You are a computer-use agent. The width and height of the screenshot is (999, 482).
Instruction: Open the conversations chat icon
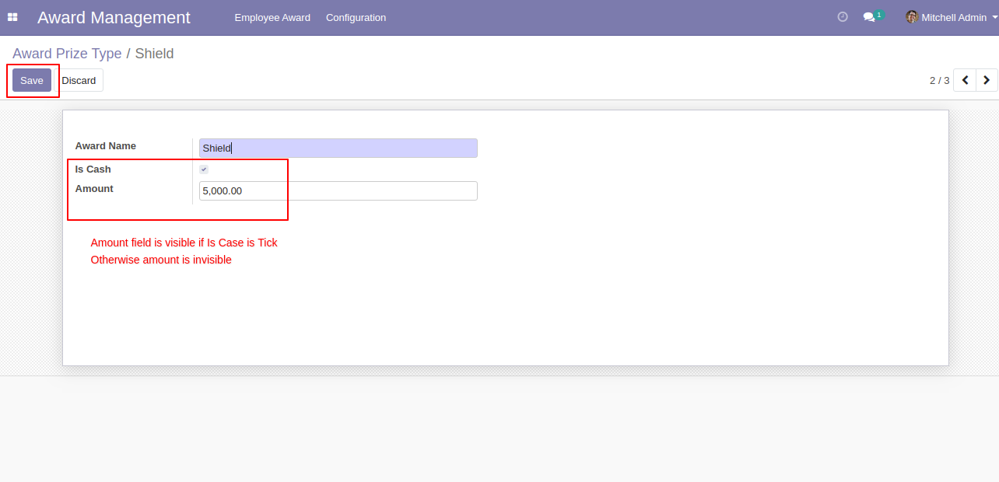[x=869, y=17]
